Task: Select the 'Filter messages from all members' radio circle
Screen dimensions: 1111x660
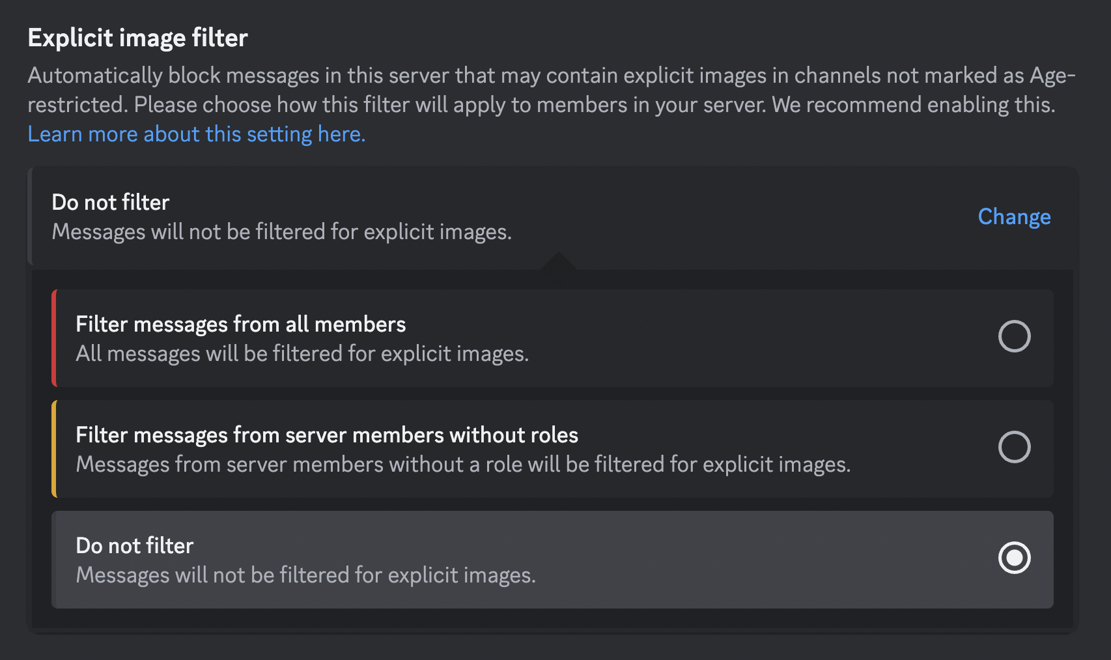Action: tap(1014, 336)
